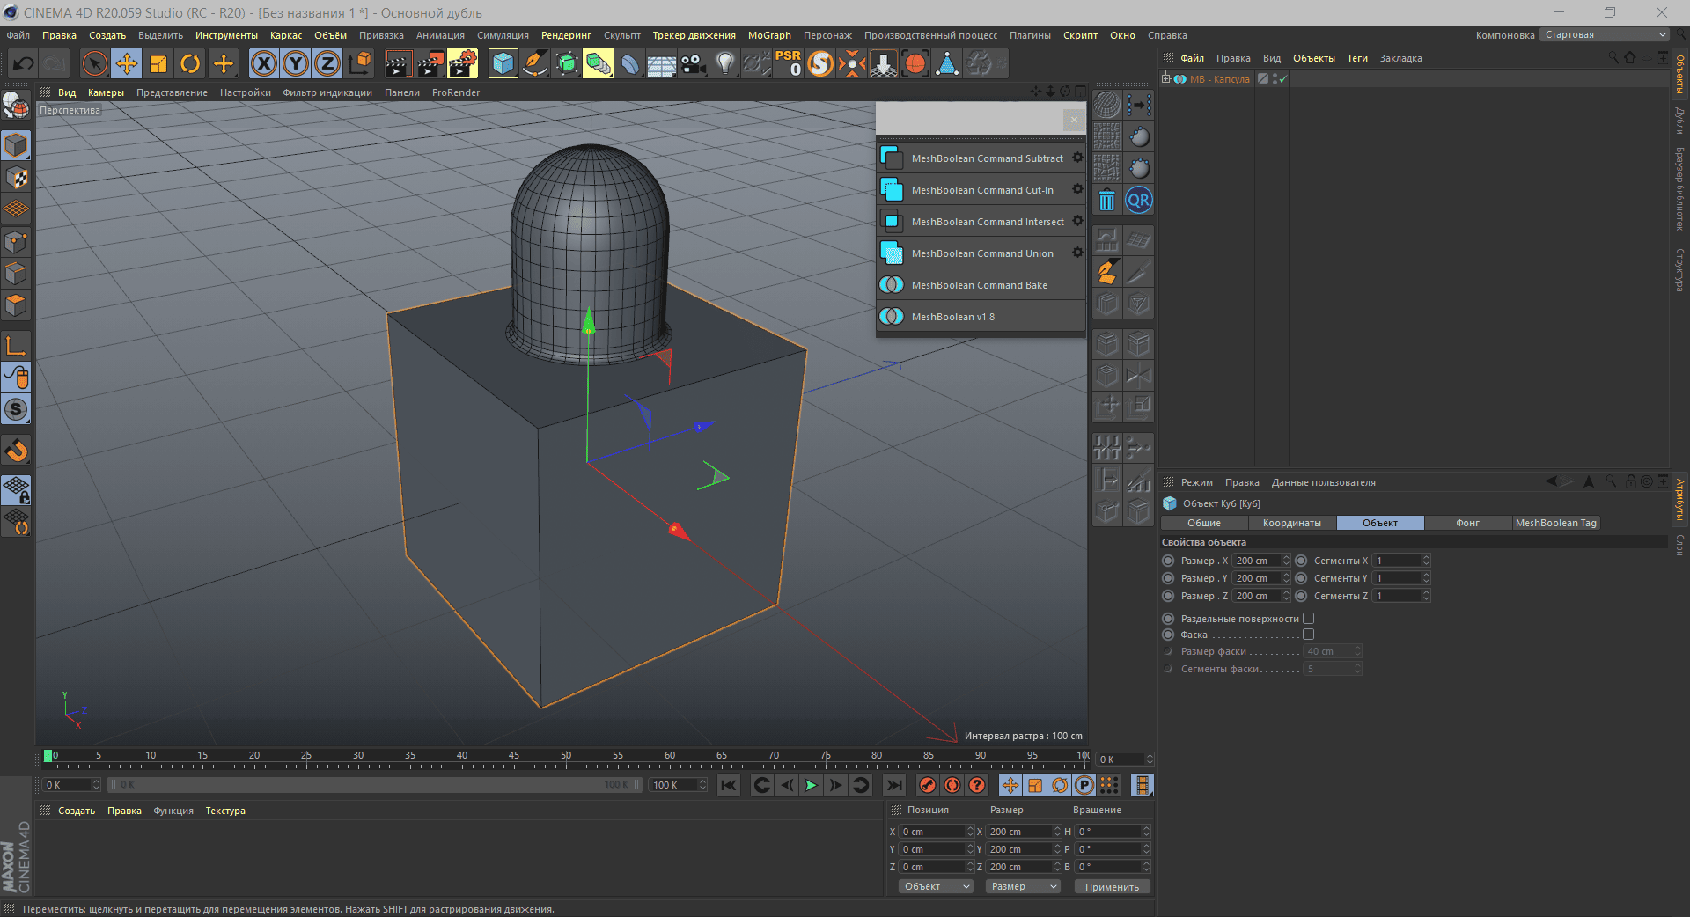
Task: Open the MoGraph menu
Action: [x=769, y=35]
